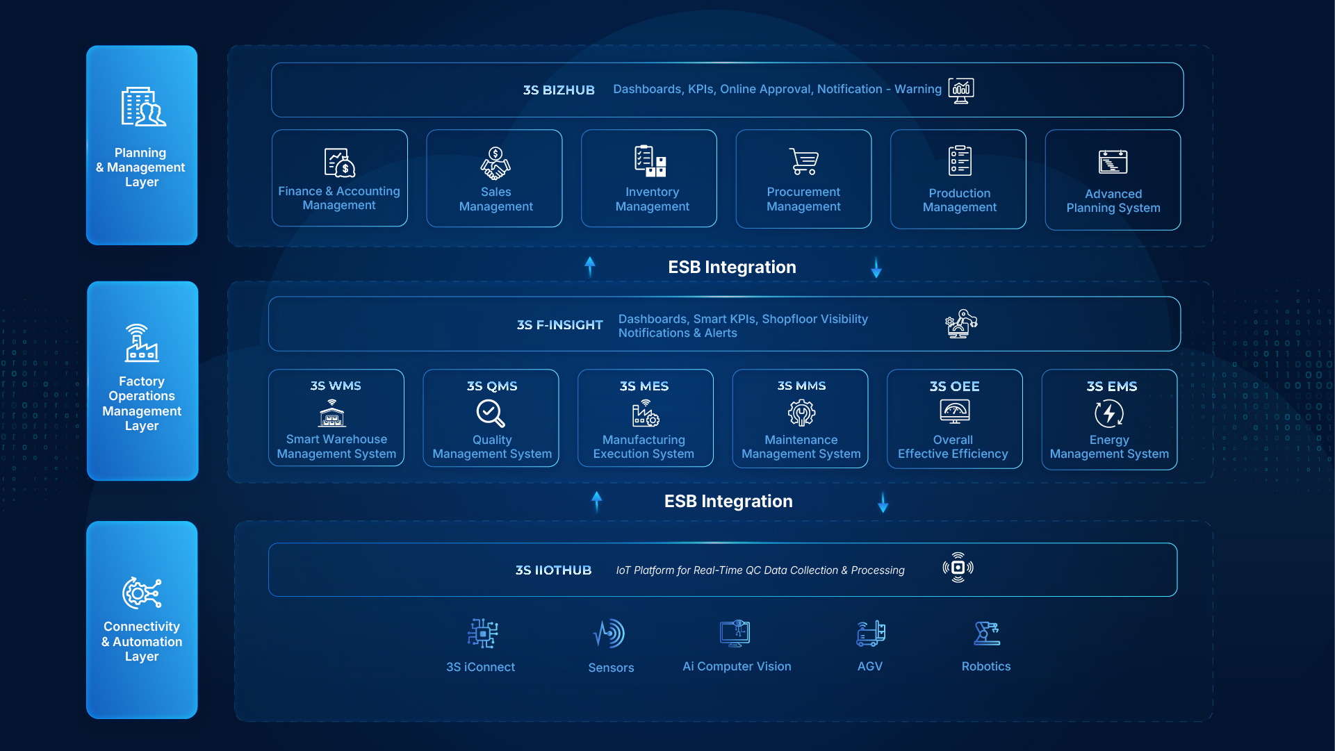This screenshot has height=751, width=1335.
Task: Click the 3S EMS lightning bolt icon
Action: 1109,414
